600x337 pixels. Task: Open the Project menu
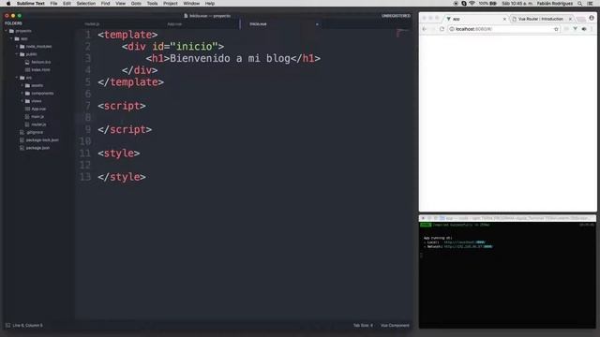click(171, 4)
